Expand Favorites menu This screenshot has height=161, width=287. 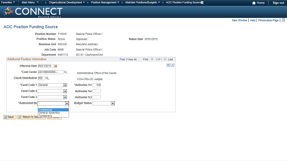pyautogui.click(x=8, y=3)
